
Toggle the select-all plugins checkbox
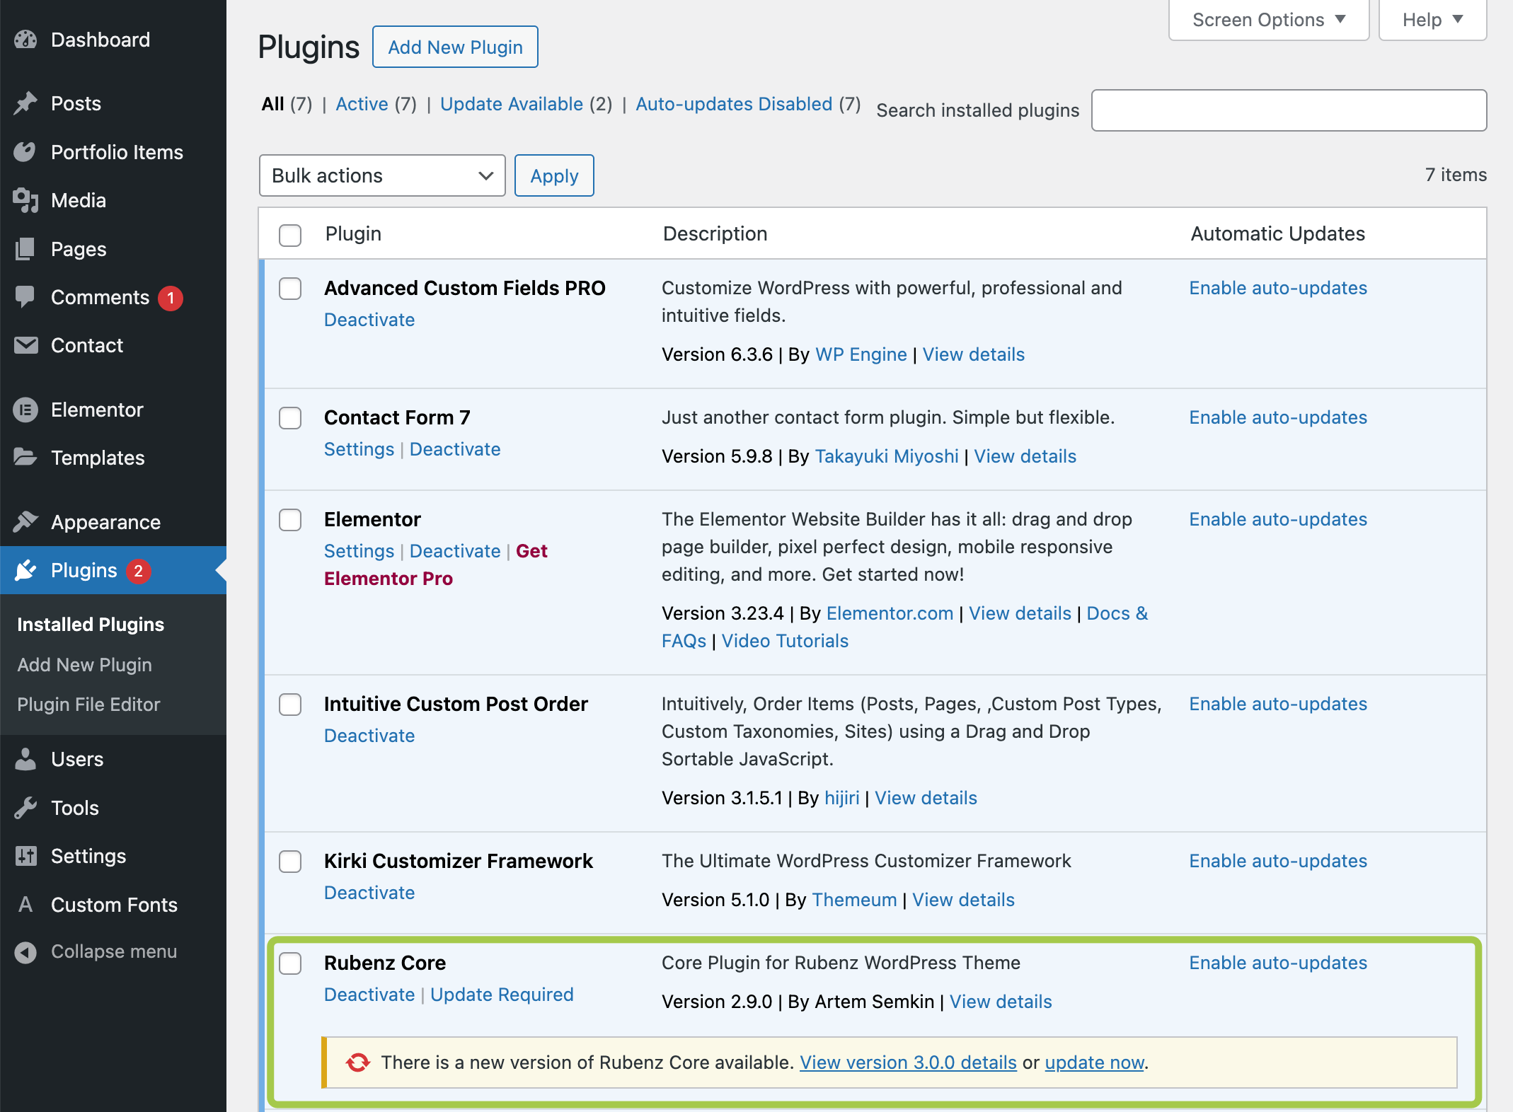point(290,235)
